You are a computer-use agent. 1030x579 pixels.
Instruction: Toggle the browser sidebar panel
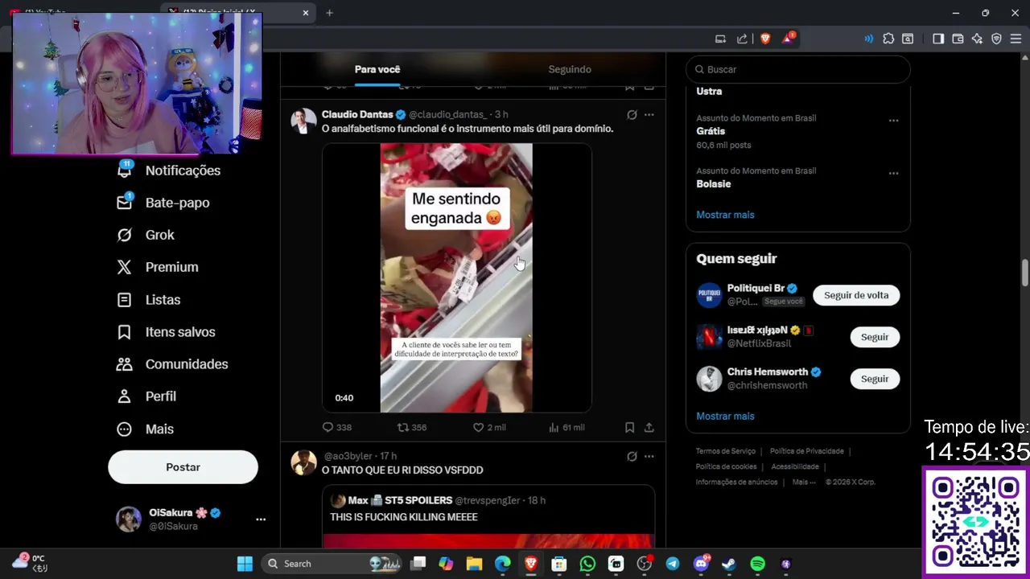click(x=938, y=39)
